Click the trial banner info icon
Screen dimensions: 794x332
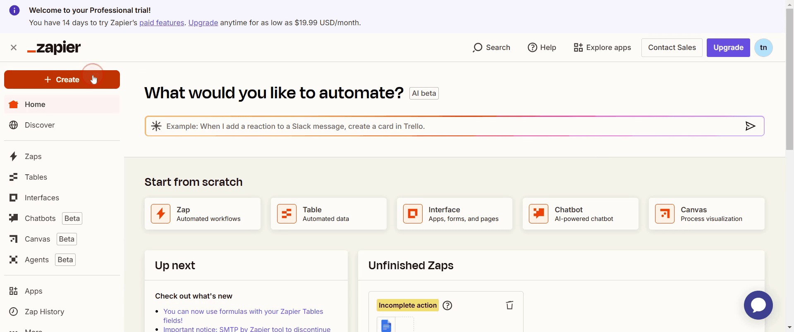coord(14,10)
